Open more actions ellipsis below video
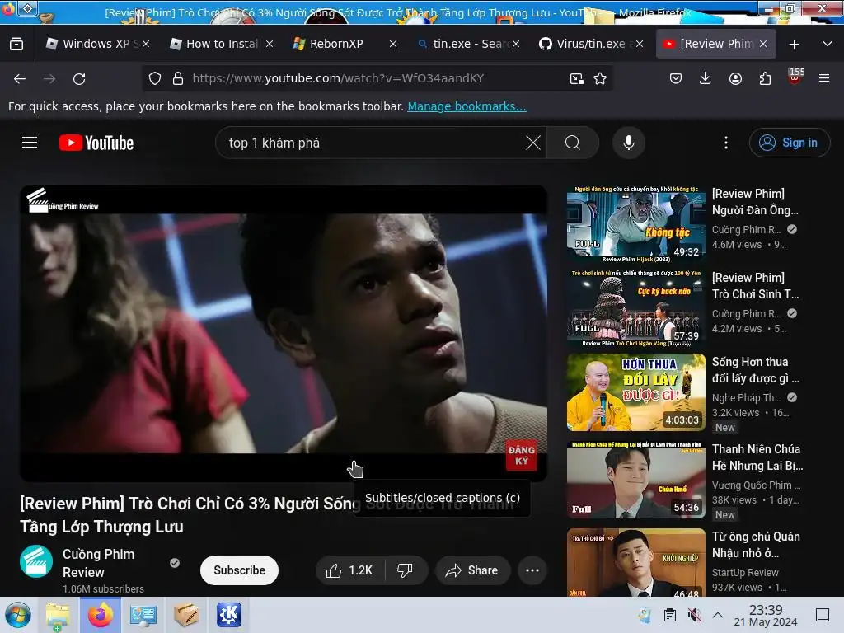 532,570
